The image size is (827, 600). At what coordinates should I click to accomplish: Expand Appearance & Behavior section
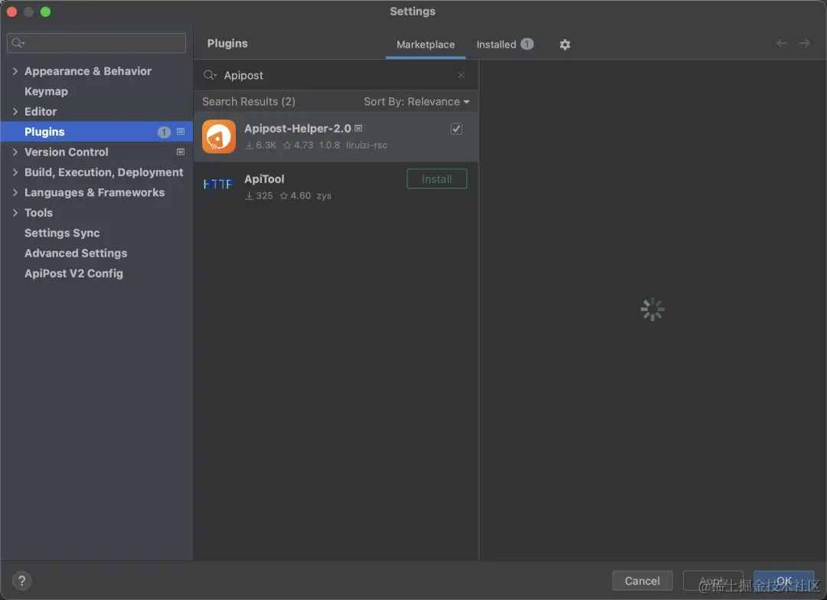tap(15, 70)
